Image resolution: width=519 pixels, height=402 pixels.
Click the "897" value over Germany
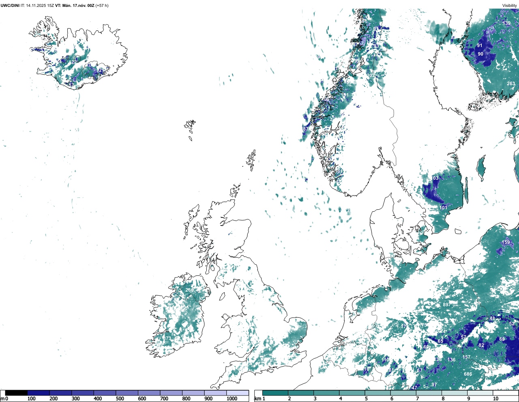[x=446, y=305]
